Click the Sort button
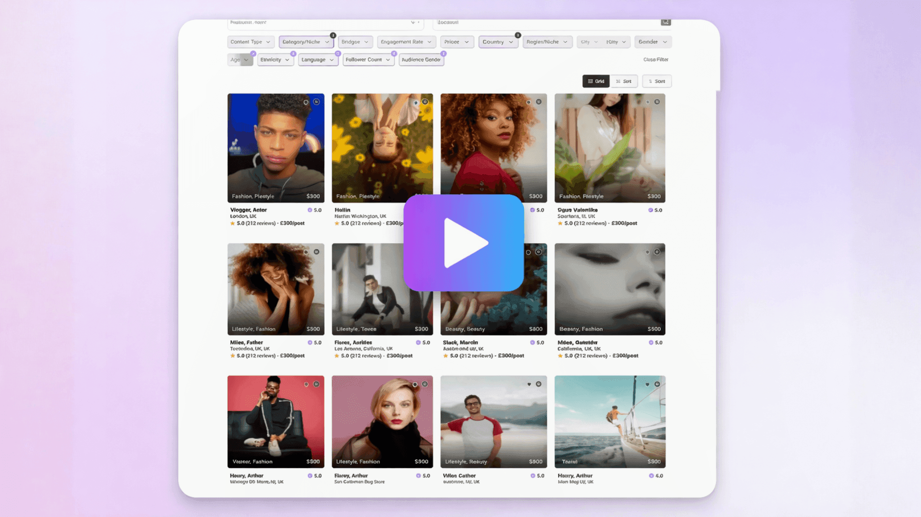Screen dimensions: 921x517 [x=657, y=81]
